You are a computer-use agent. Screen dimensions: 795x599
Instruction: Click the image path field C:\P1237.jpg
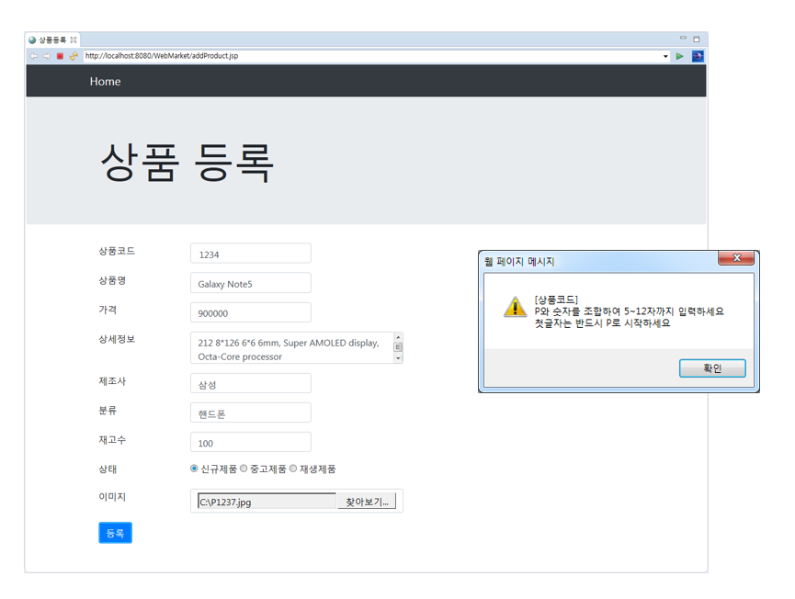[x=267, y=502]
